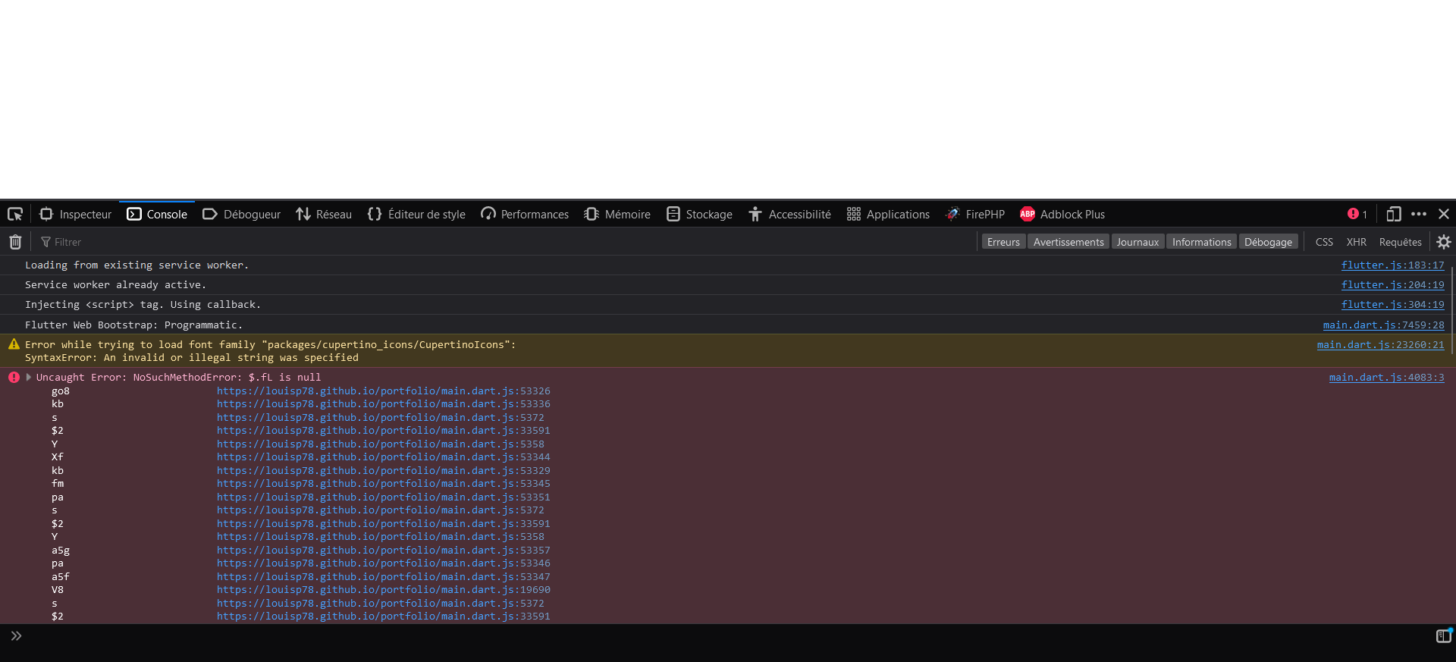The height and width of the screenshot is (662, 1456).
Task: Open the FirePHP panel
Action: [x=975, y=215]
